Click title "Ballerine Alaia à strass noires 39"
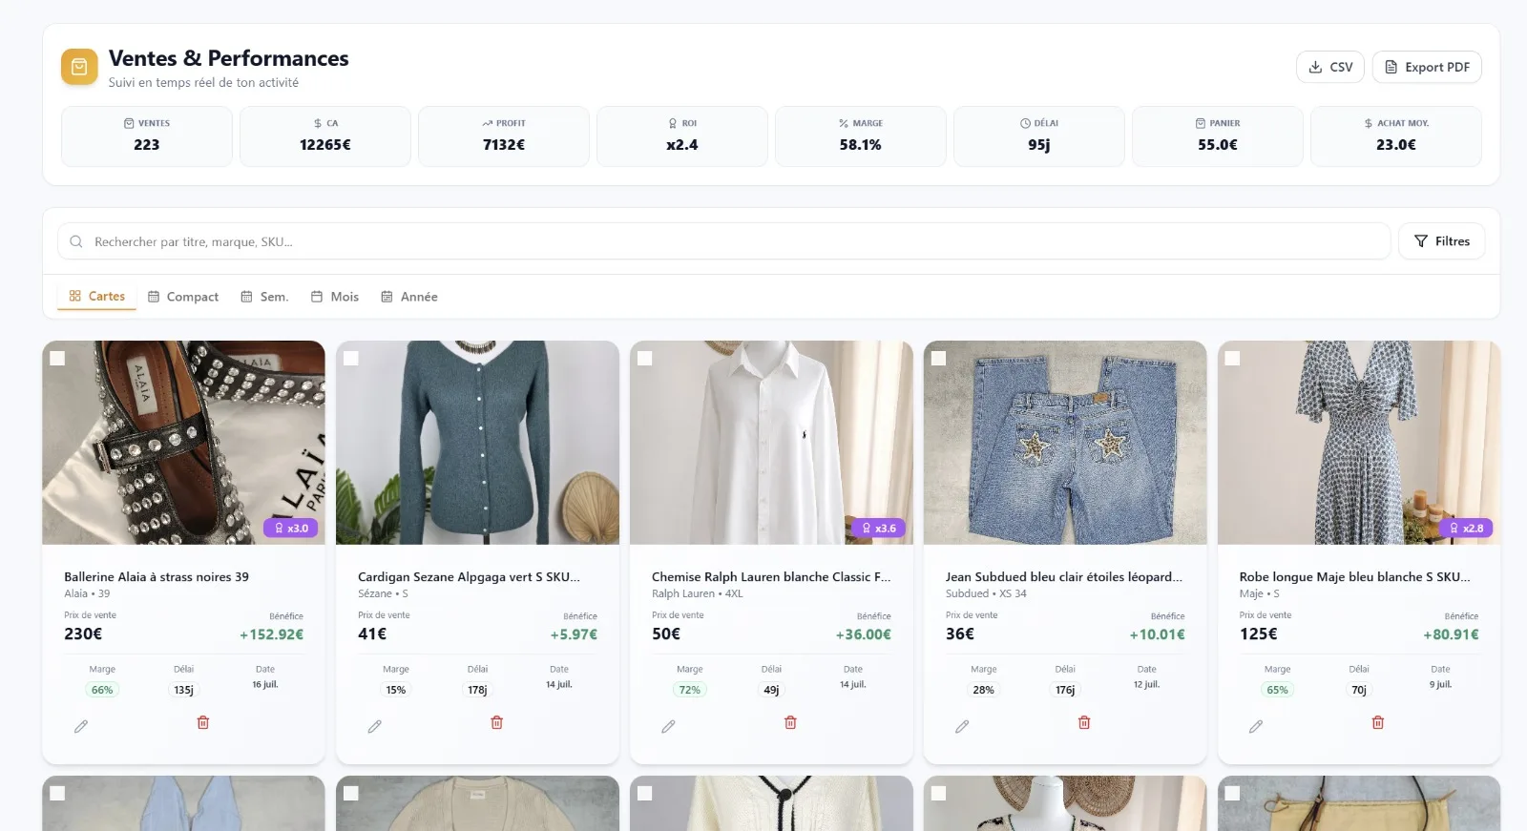Viewport: 1527px width, 831px height. (x=157, y=577)
